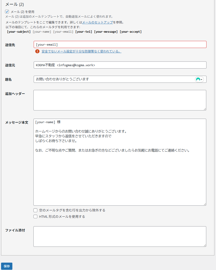Viewport: 216px width, 270px height.
Task: Open the メールのセットアップ help link
Action: pos(97,22)
